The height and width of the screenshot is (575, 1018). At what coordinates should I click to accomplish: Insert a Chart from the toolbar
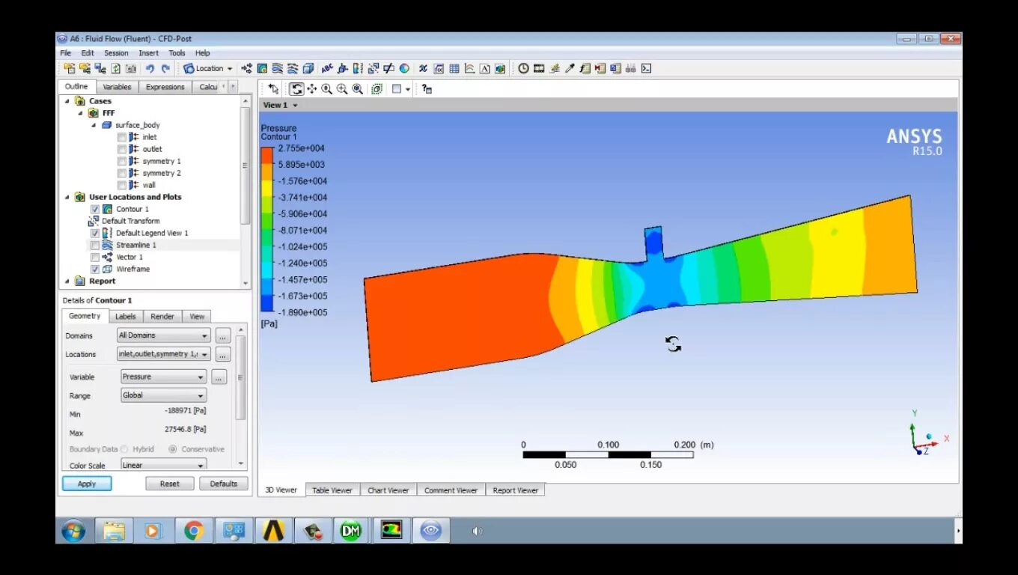point(469,68)
